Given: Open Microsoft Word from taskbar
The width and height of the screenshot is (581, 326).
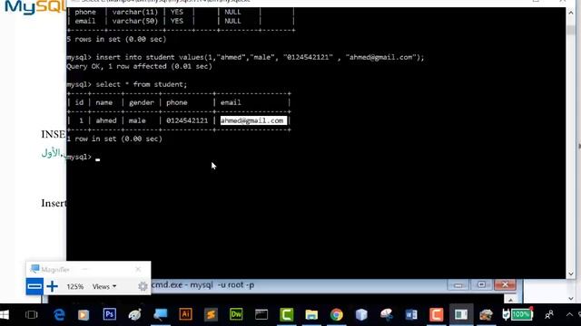Looking at the screenshot, I should [411, 315].
